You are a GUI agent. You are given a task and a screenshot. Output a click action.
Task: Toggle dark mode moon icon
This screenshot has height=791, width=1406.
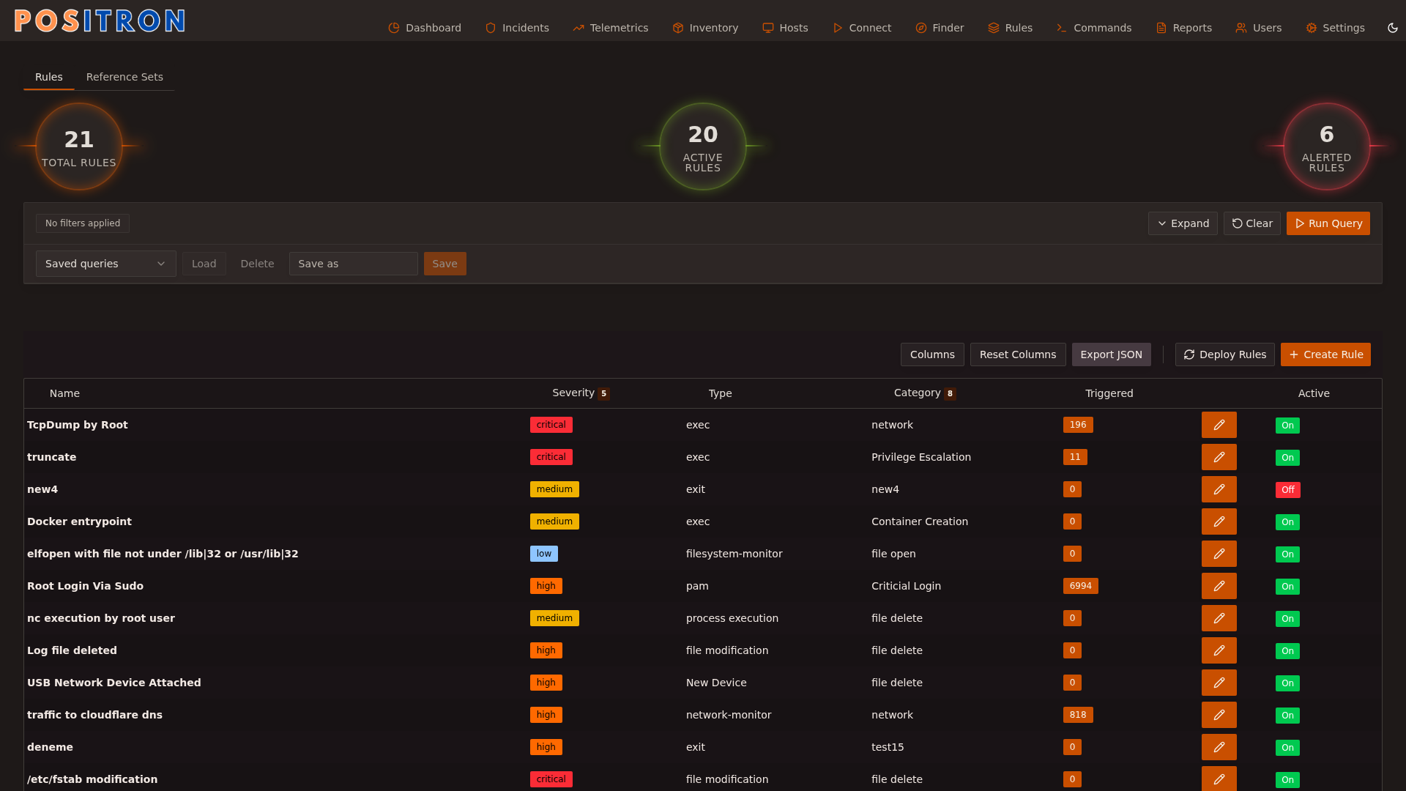[x=1393, y=28]
